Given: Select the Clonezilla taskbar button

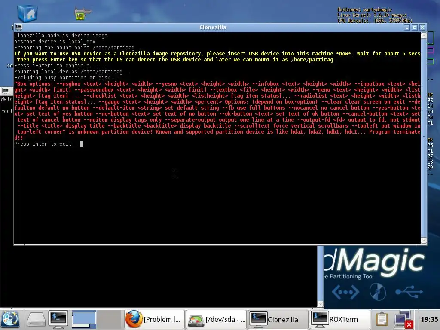Looking at the screenshot, I should point(278,319).
